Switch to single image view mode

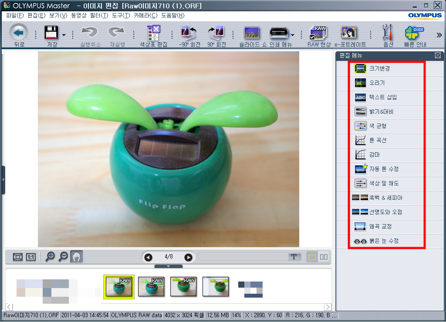pyautogui.click(x=312, y=257)
